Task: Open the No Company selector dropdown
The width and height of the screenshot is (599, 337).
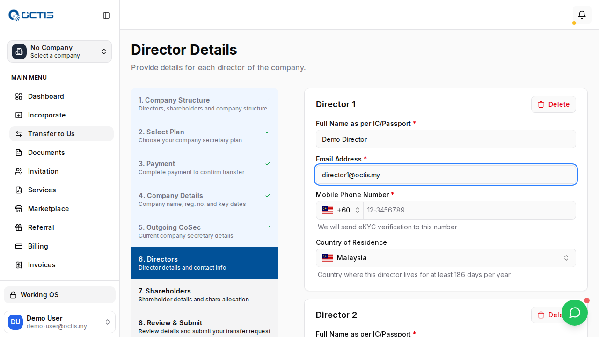Action: (59, 51)
